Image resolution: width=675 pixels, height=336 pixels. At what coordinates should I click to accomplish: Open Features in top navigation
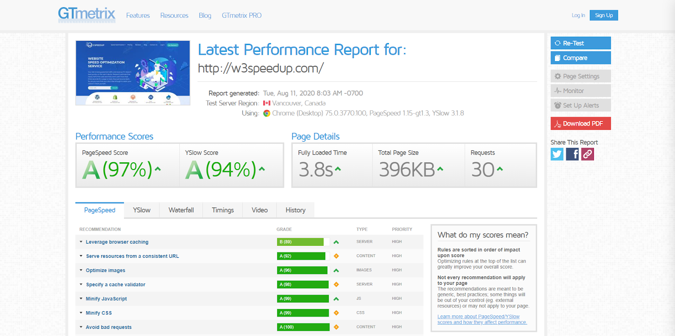pos(138,16)
